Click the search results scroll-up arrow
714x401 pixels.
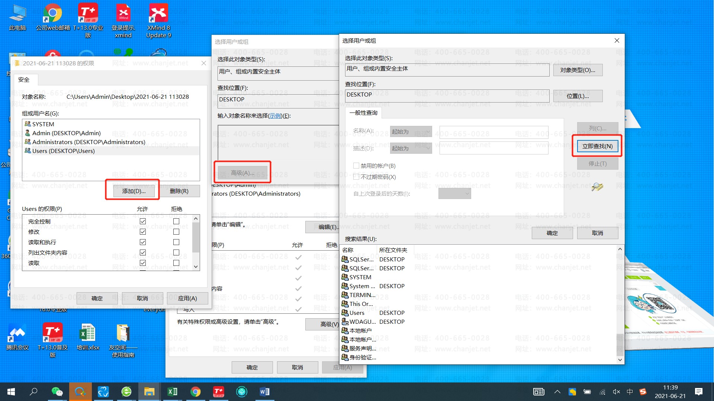[620, 249]
